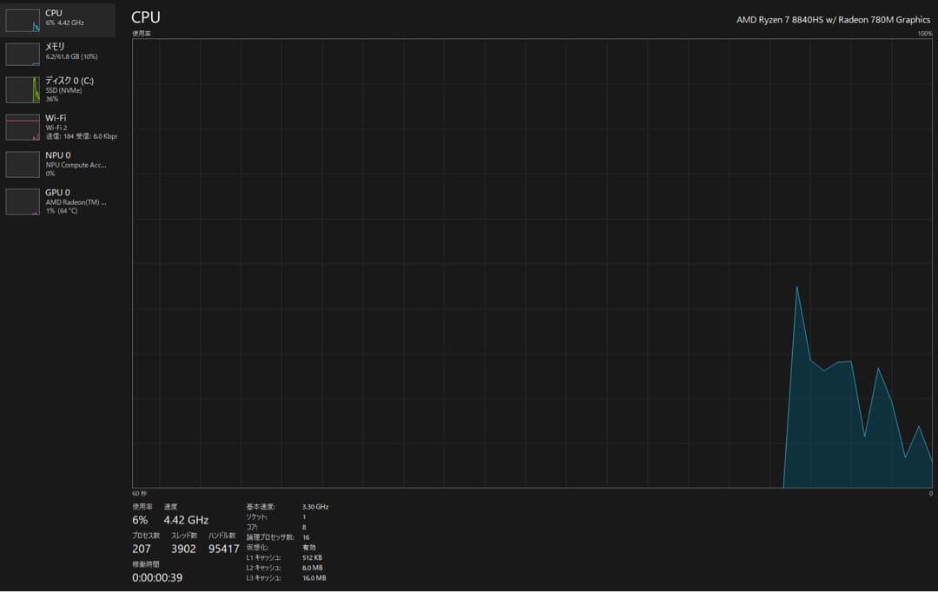Select the GPU 0 mini graph thumbnail

[x=23, y=201]
